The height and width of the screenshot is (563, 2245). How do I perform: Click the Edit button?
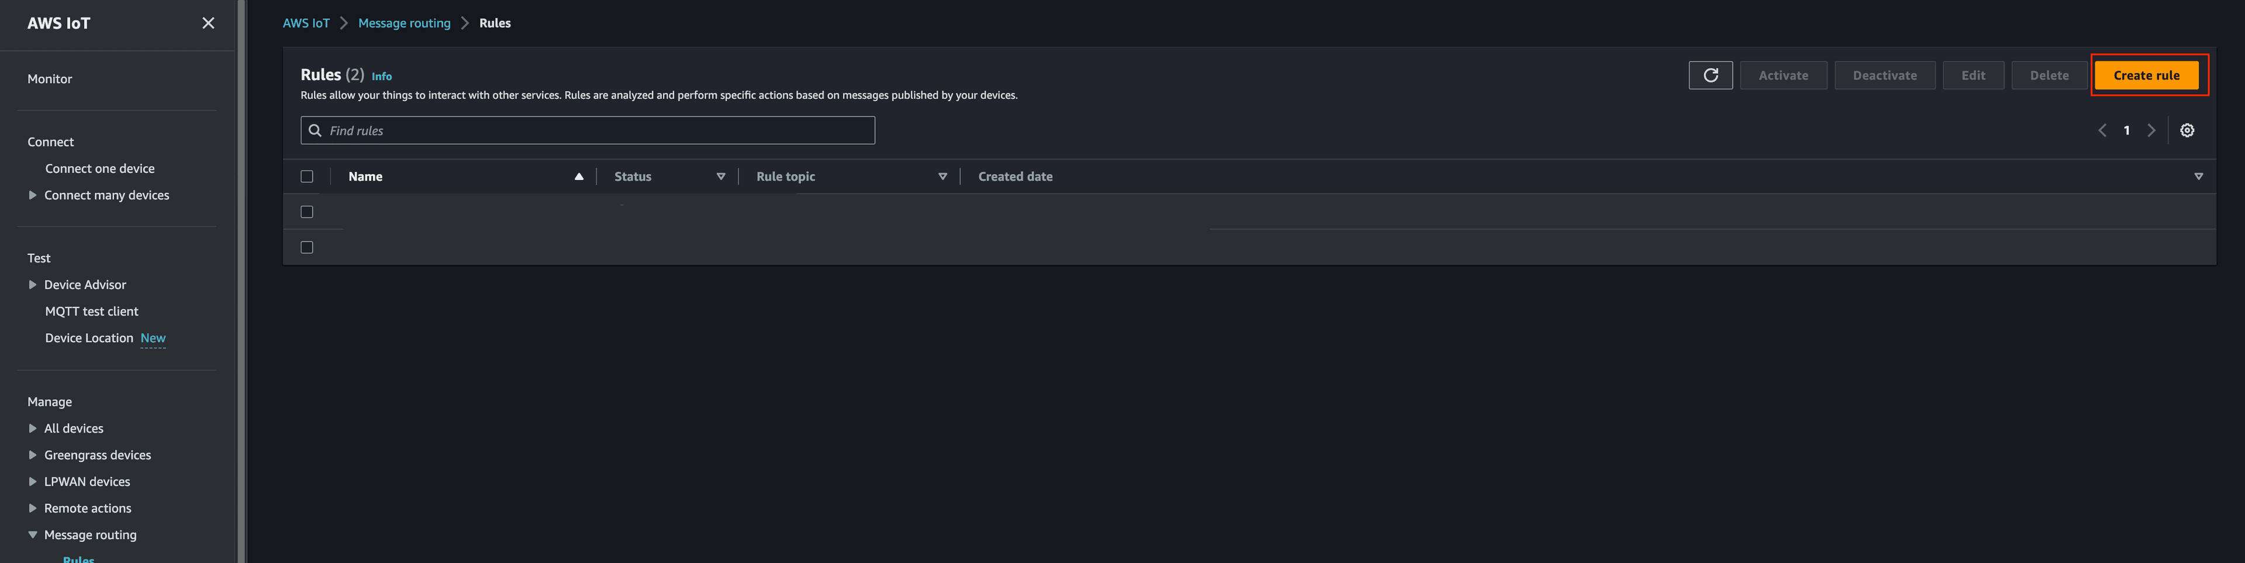click(x=1973, y=75)
